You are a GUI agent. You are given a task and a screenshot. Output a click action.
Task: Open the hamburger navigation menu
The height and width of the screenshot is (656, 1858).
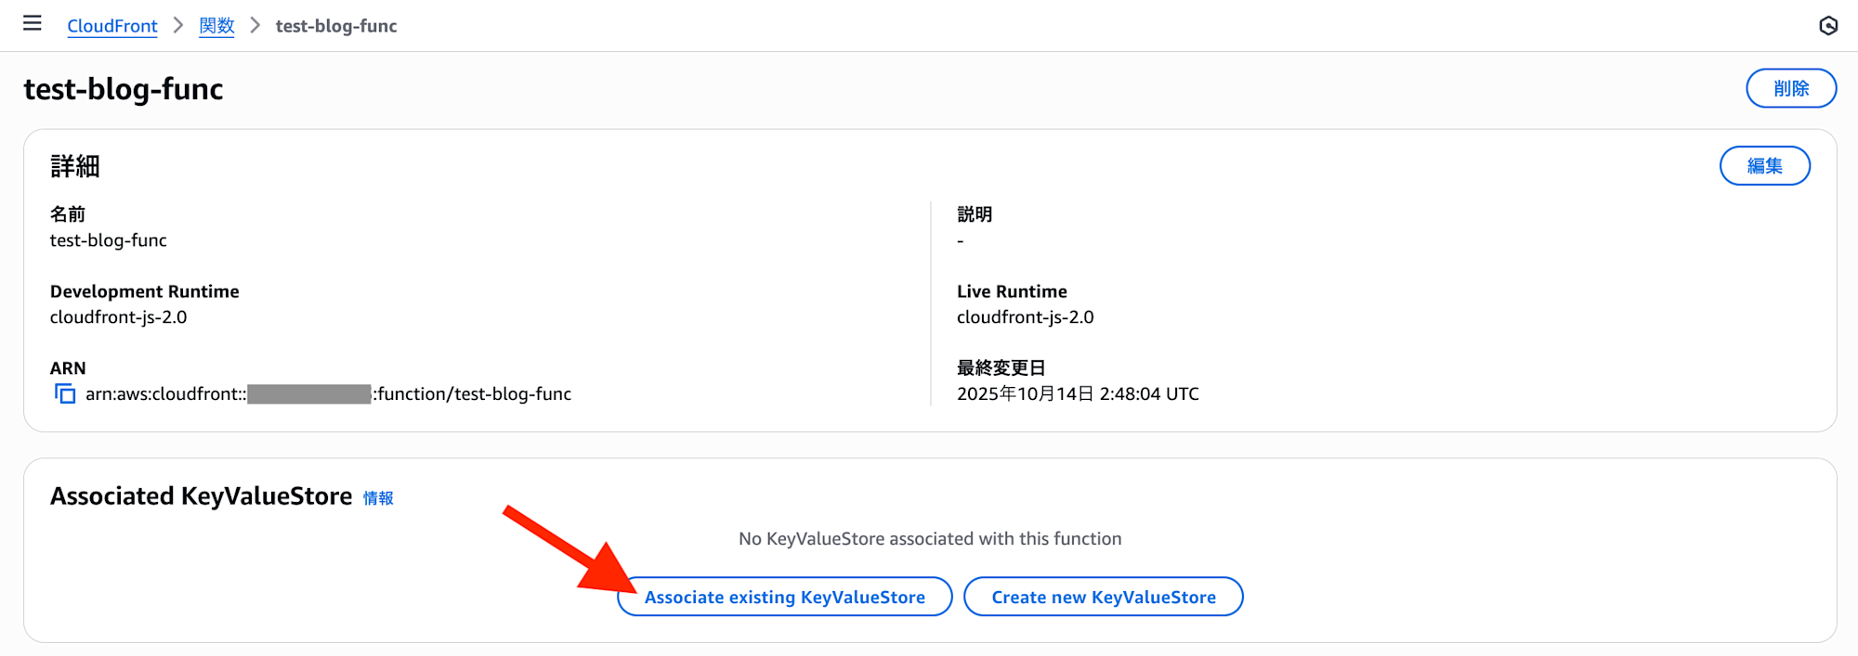click(x=33, y=23)
